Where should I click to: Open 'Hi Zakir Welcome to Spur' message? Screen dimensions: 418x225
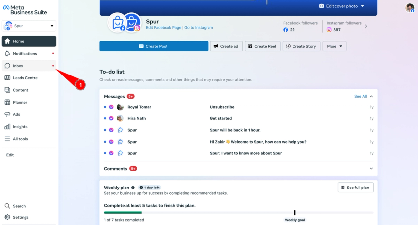coord(239,142)
